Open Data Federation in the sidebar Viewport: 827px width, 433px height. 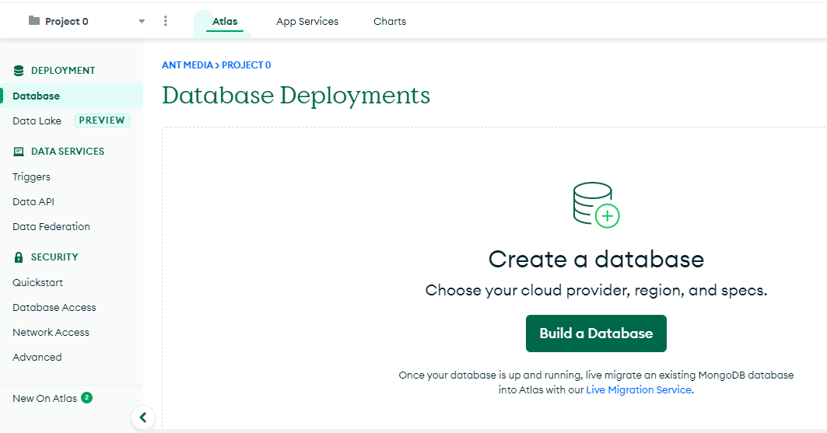(51, 226)
